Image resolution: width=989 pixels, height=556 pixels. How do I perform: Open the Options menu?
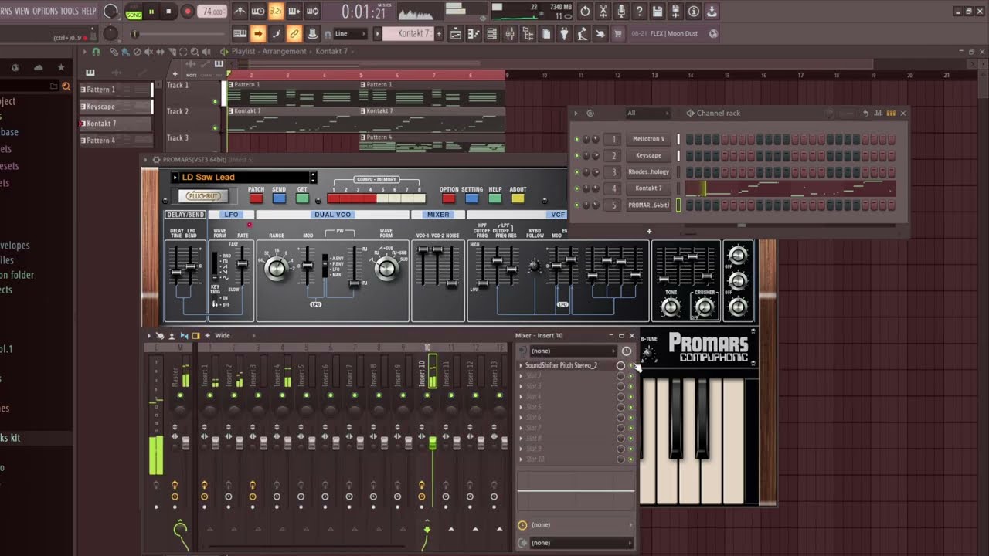[45, 12]
